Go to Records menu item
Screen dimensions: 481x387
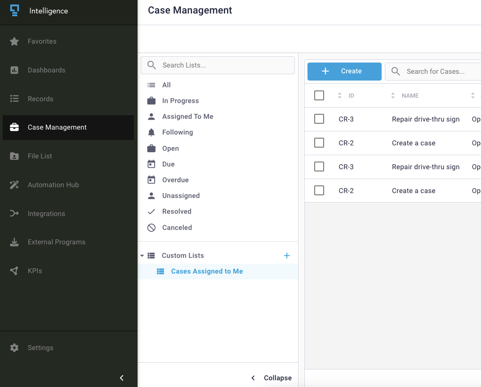68,99
